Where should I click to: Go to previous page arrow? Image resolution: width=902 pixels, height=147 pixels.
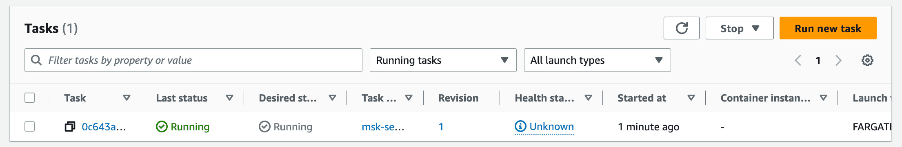tap(798, 61)
